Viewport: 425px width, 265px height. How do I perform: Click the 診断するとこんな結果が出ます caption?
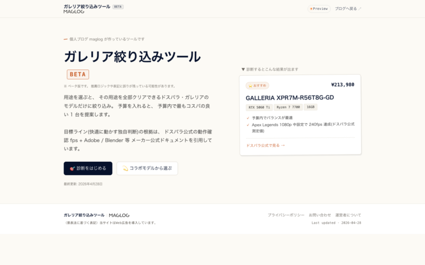pyautogui.click(x=272, y=70)
